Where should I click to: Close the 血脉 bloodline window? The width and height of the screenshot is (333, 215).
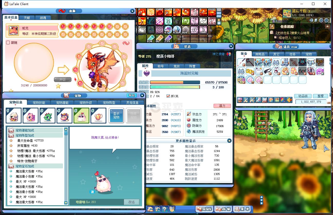(132, 11)
